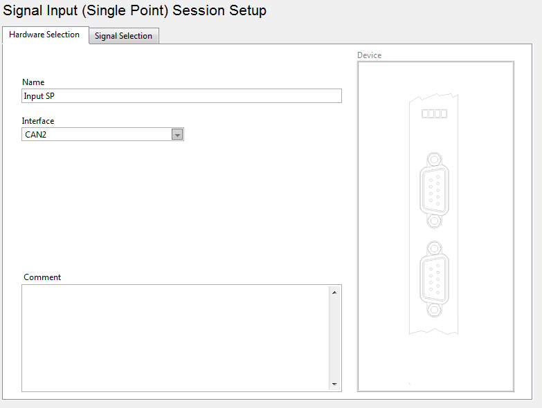Click the top screw of lower connector
The width and height of the screenshot is (542, 408).
click(x=434, y=248)
